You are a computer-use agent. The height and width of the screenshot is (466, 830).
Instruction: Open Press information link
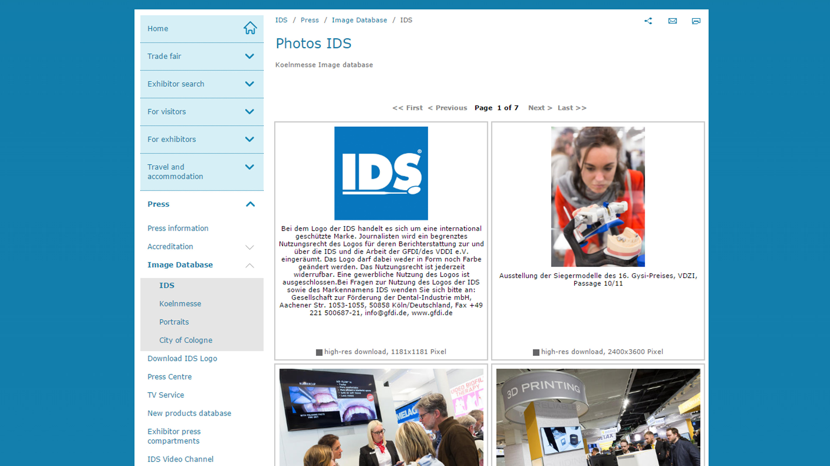178,228
